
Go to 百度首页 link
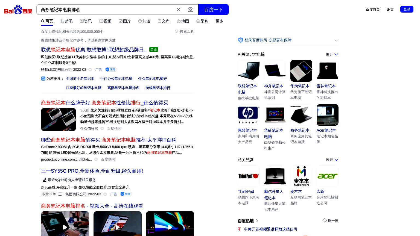373,9
